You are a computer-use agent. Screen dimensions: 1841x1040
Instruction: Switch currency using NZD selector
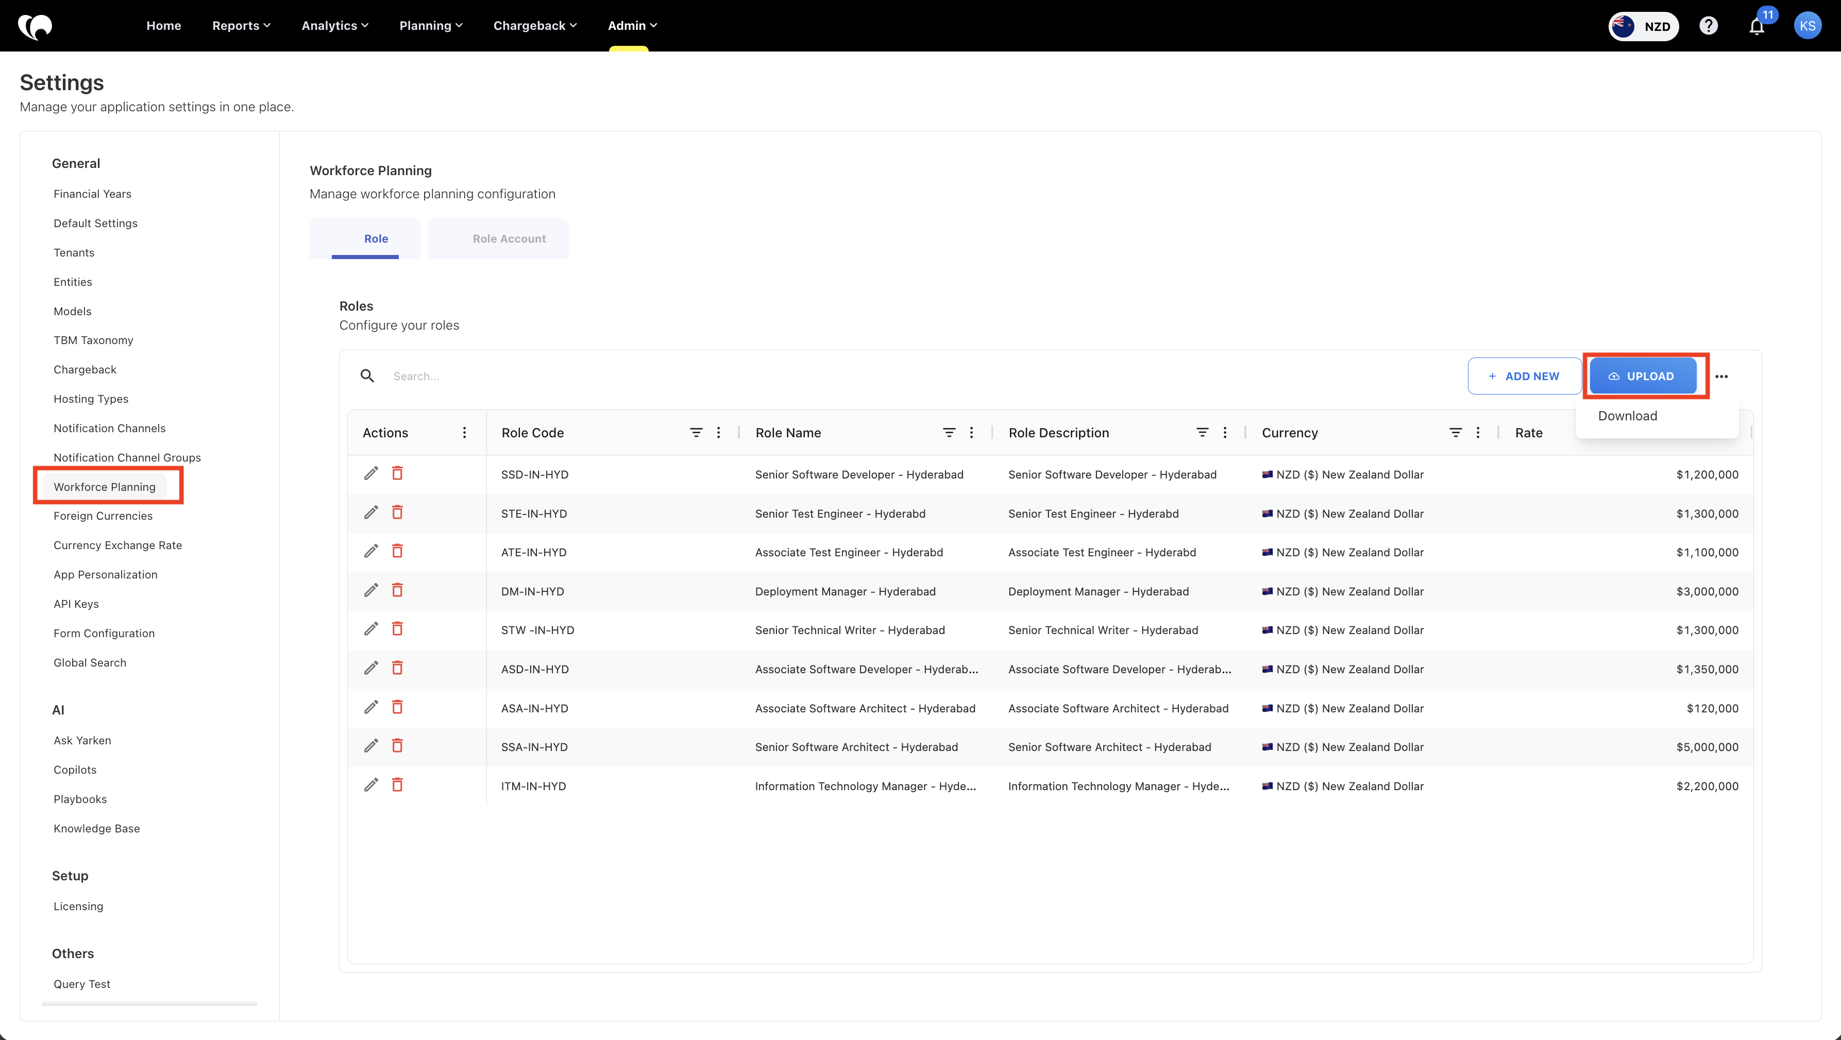1644,26
